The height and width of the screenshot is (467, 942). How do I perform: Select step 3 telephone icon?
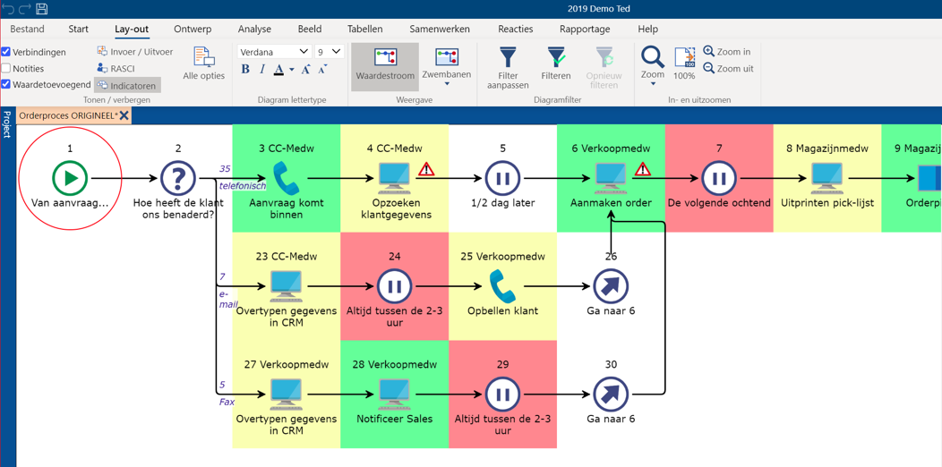[x=286, y=178]
